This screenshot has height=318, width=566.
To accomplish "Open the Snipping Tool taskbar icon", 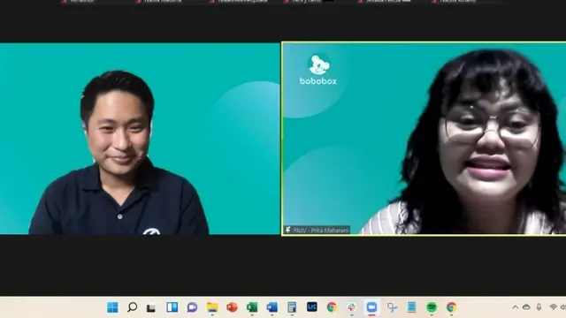I will [392, 307].
